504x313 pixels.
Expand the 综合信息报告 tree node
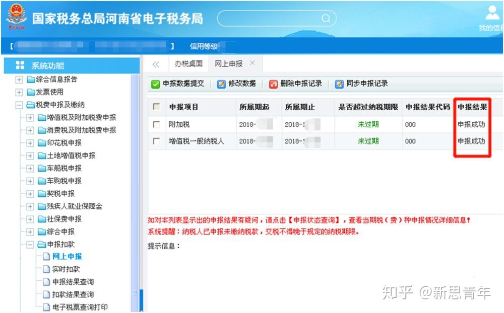point(19,80)
